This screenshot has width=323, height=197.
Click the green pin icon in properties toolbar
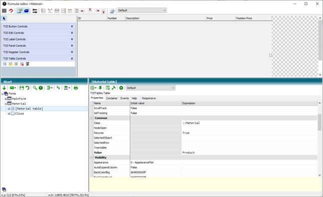100,88
